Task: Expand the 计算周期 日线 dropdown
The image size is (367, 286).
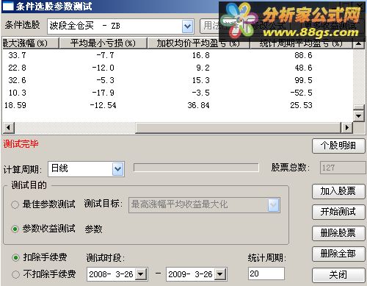Action: [118, 169]
